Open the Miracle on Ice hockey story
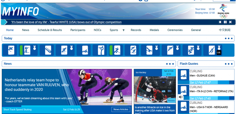 tap(155, 110)
